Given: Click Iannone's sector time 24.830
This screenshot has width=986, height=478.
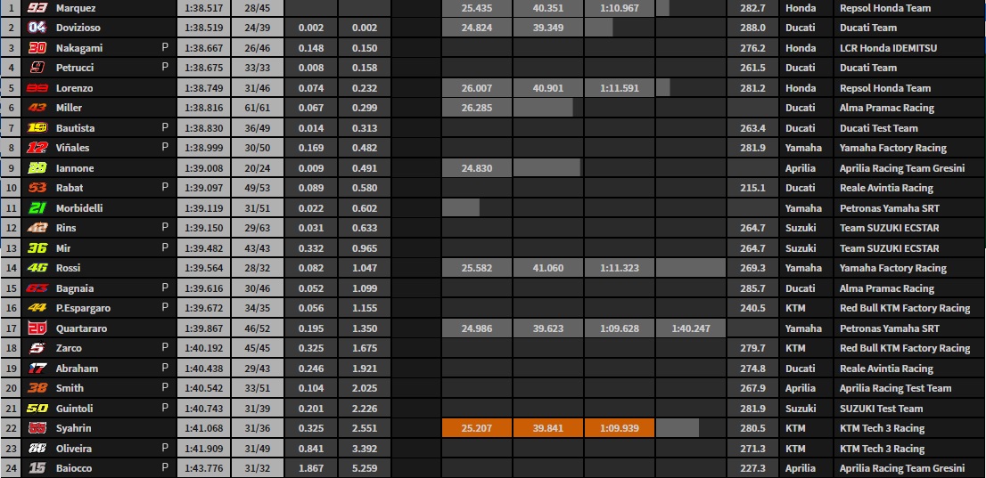Looking at the screenshot, I should 477,168.
